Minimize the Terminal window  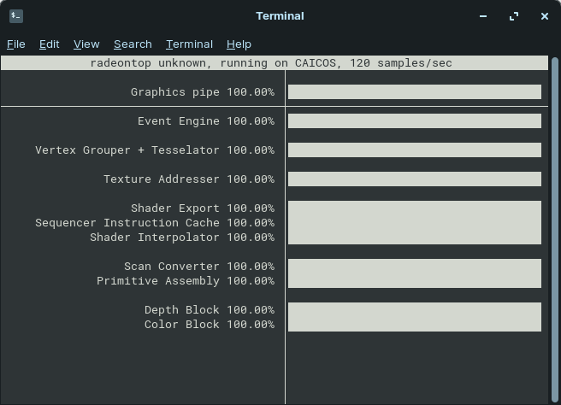[483, 15]
